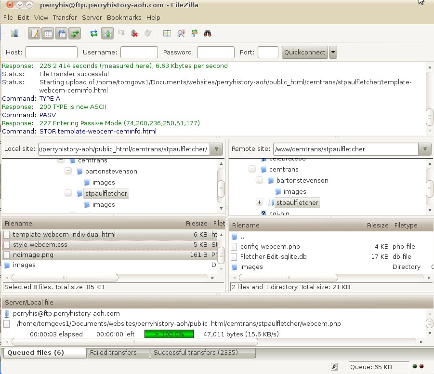
Task: Switch to the Failed transfers tab
Action: point(118,353)
